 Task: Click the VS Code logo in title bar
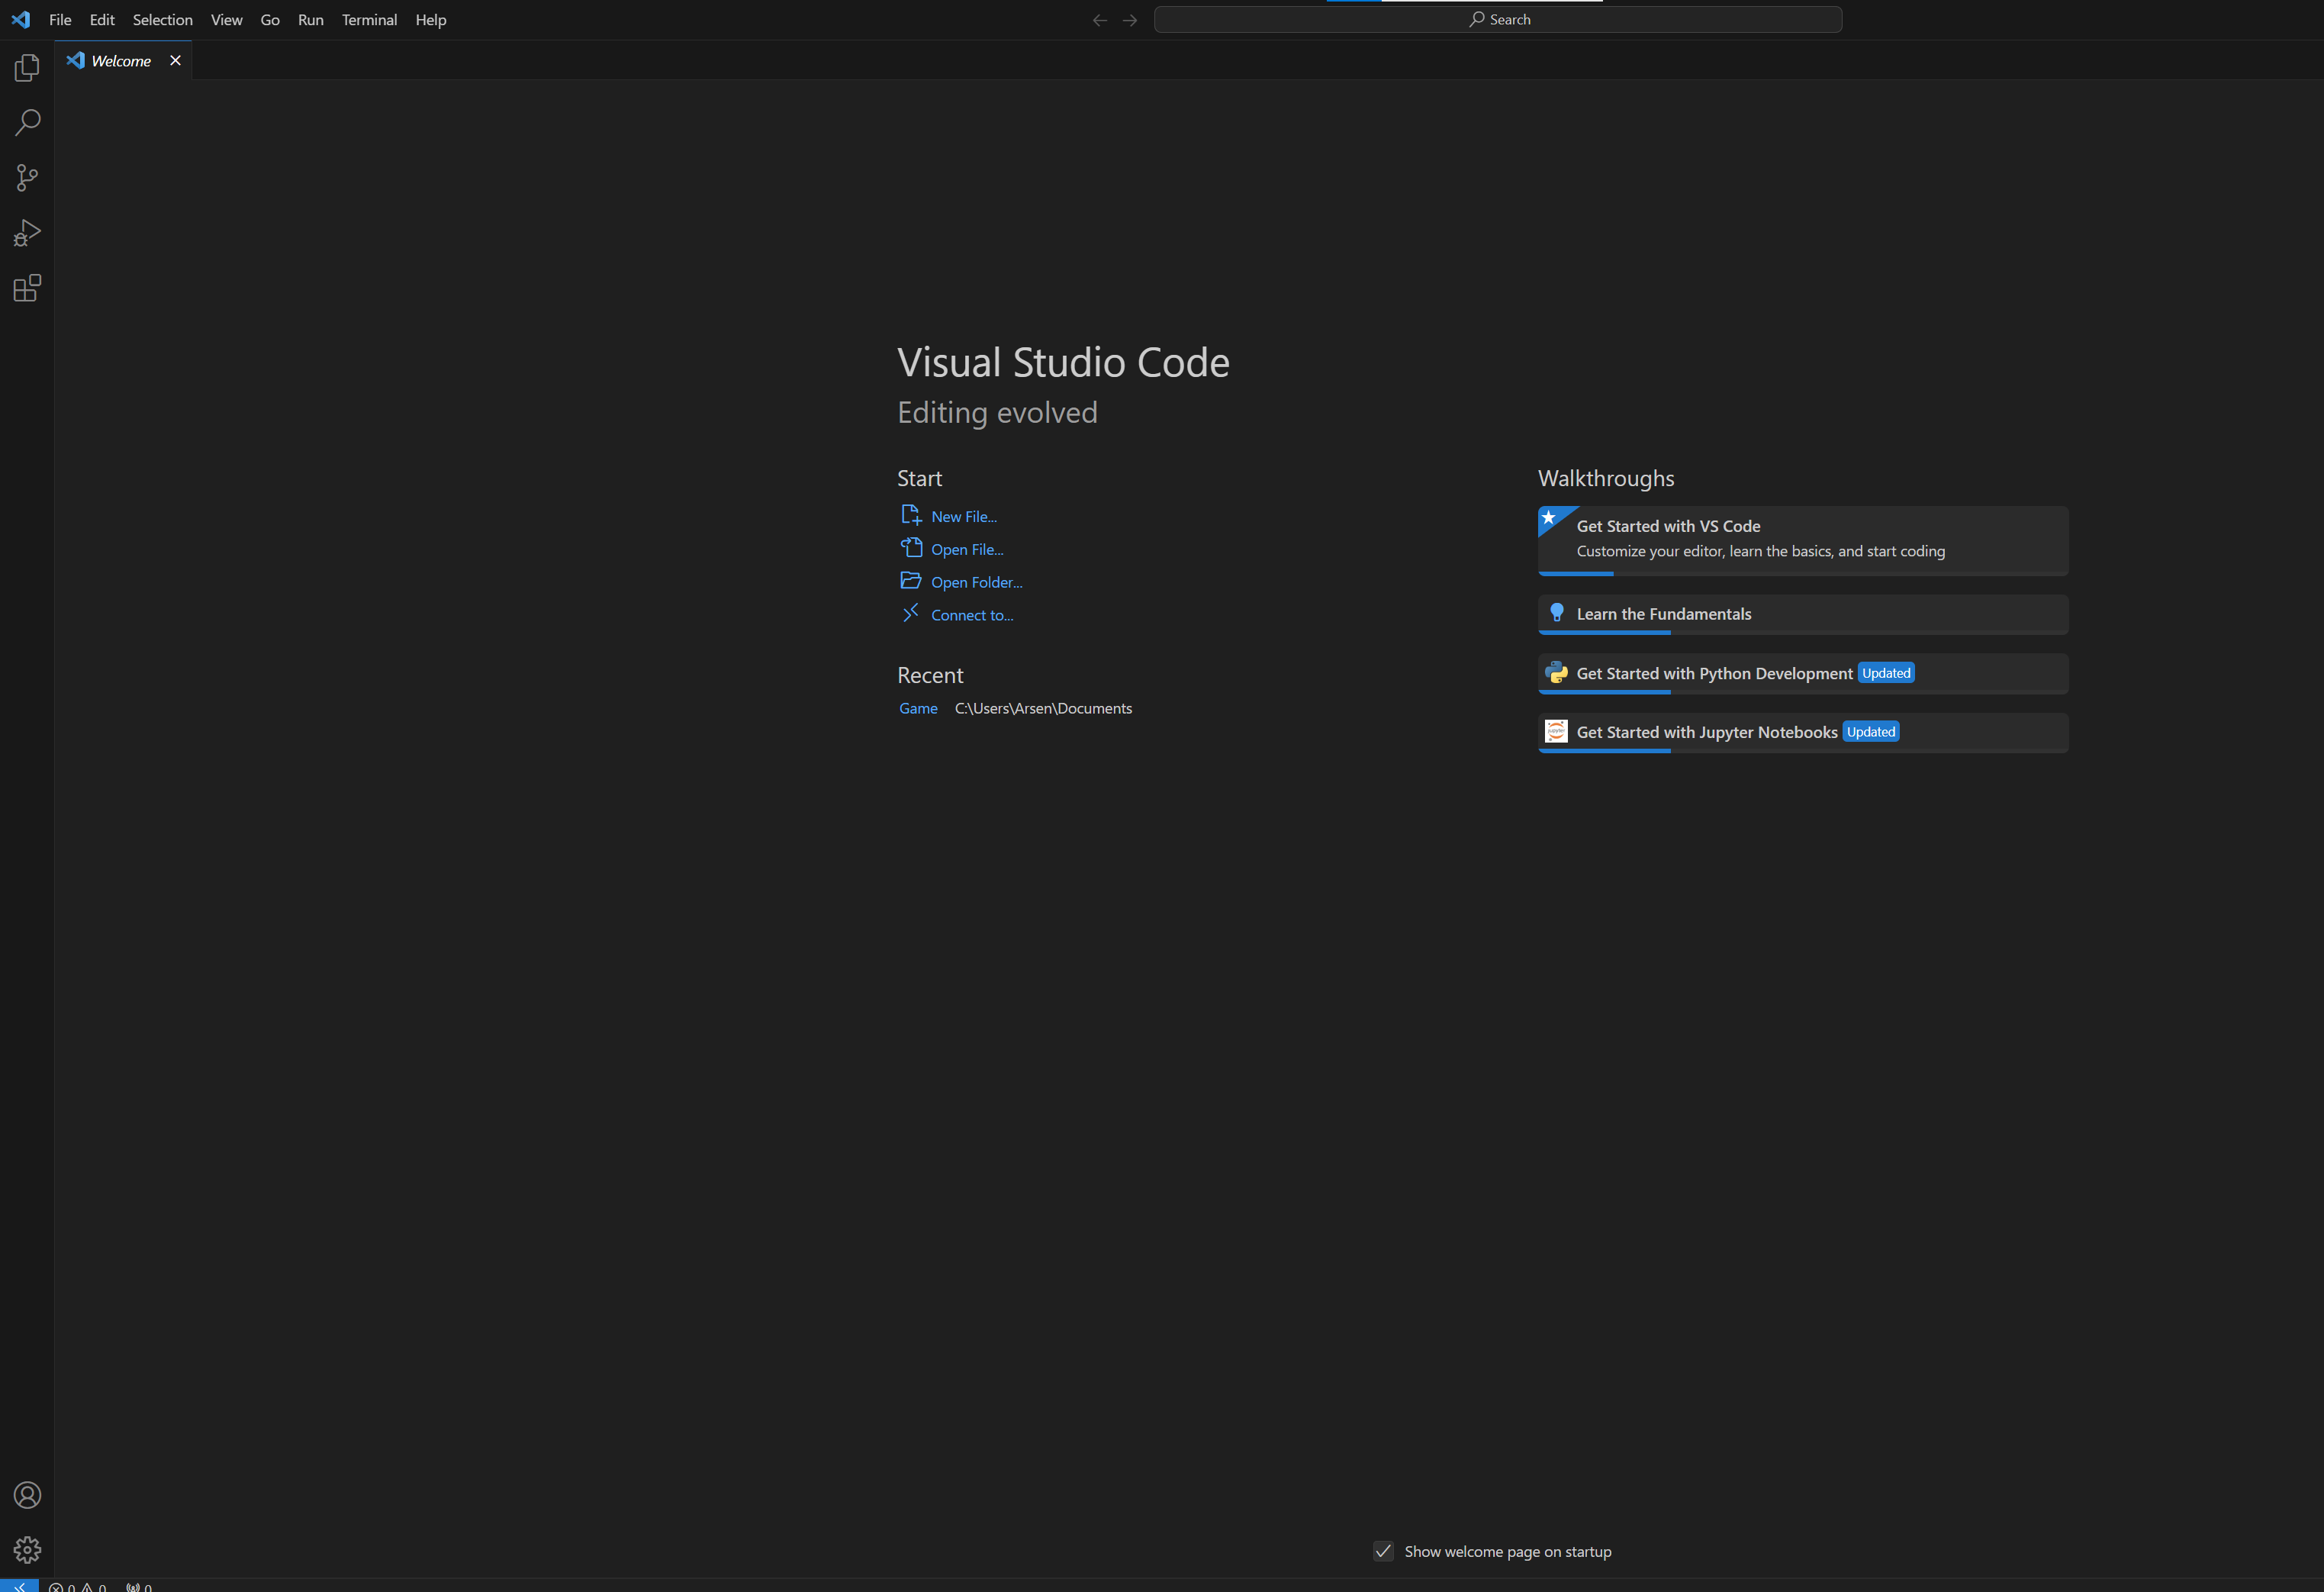[21, 20]
